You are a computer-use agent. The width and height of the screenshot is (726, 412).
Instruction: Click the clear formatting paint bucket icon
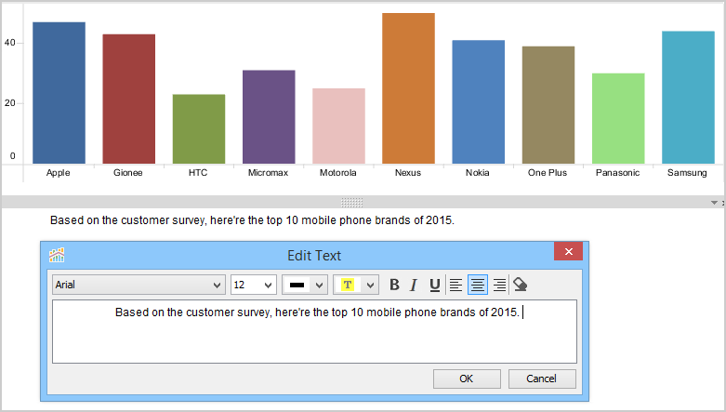pos(520,285)
